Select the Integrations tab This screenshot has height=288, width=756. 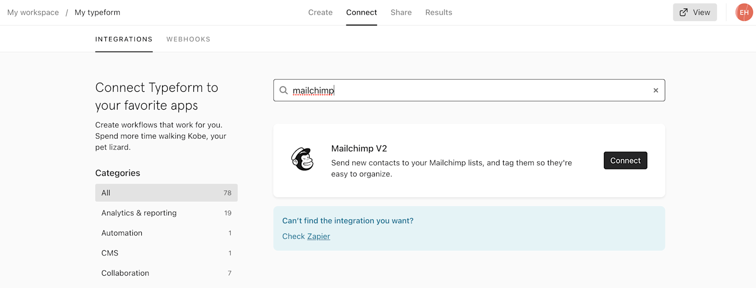(124, 39)
